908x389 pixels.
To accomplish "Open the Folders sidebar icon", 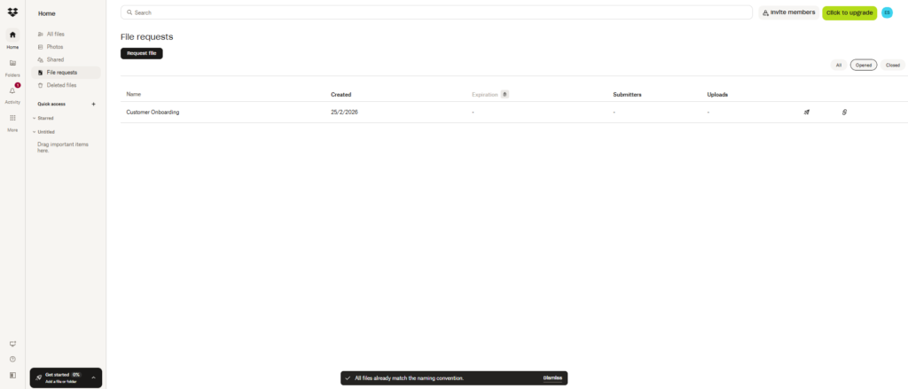I will click(x=12, y=64).
